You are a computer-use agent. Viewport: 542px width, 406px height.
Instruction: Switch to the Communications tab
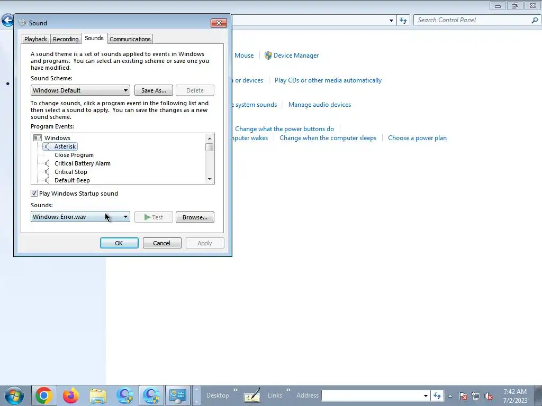pos(130,39)
